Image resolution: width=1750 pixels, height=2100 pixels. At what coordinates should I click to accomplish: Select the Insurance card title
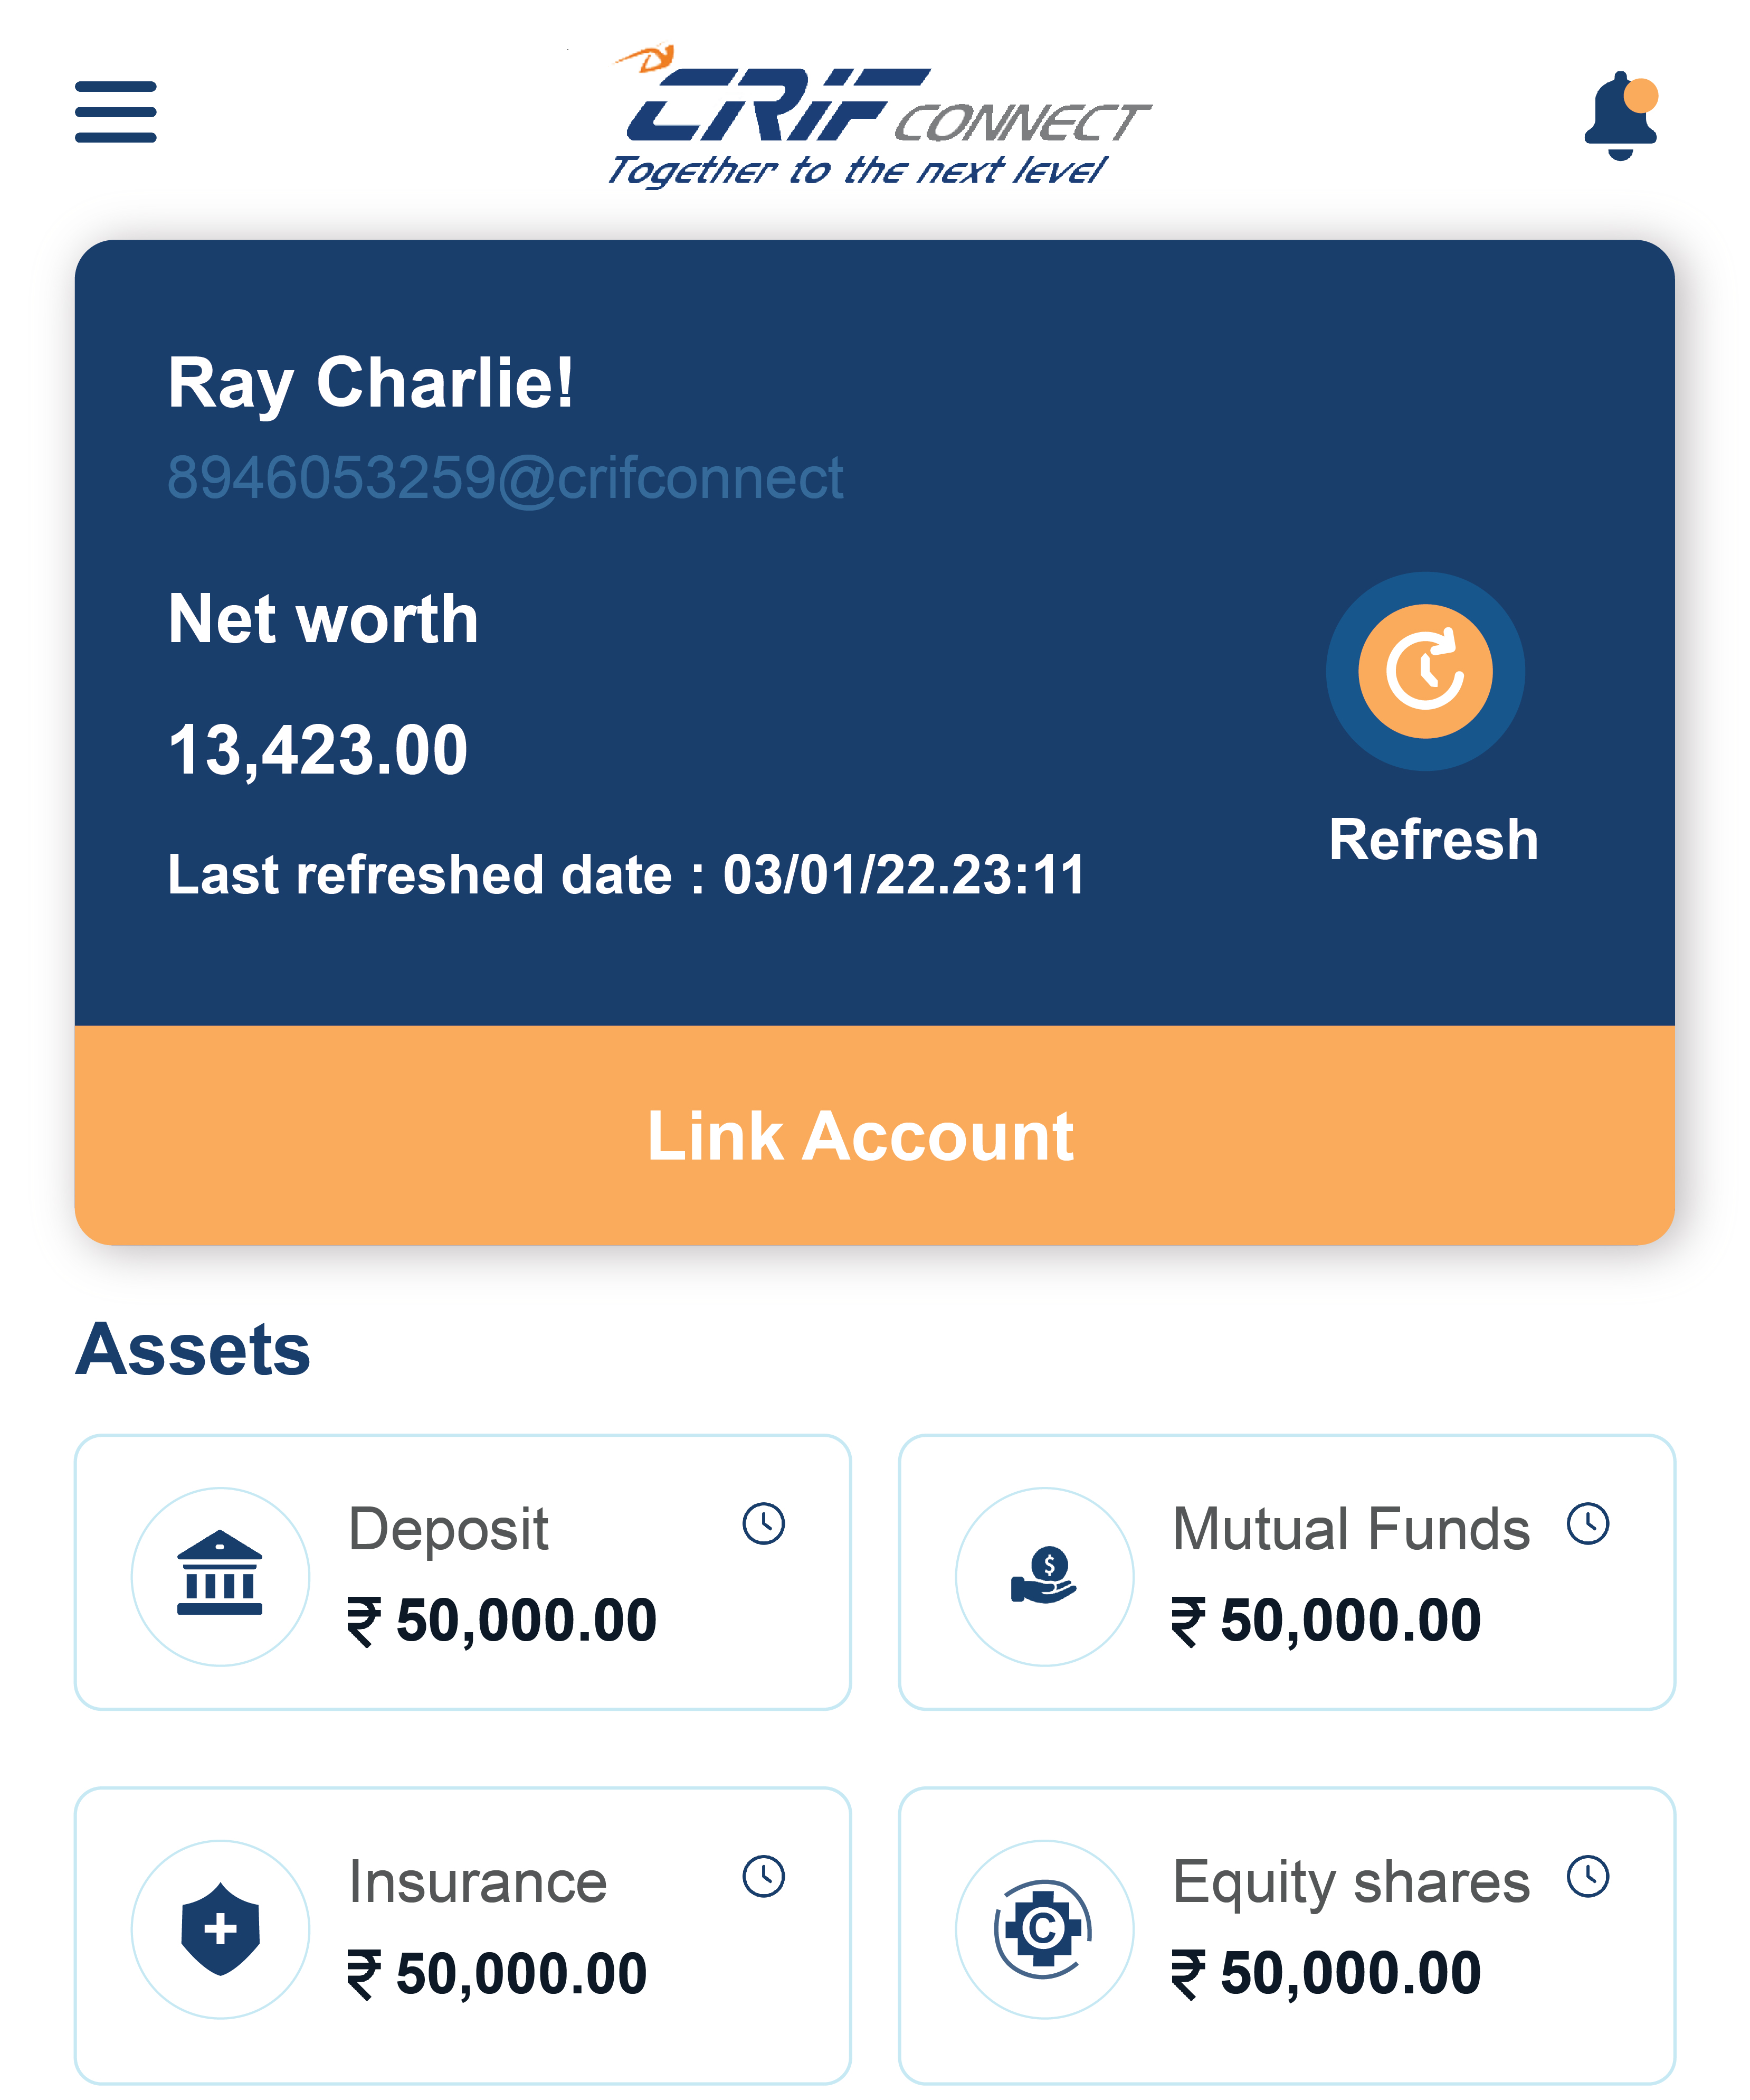click(x=478, y=1881)
